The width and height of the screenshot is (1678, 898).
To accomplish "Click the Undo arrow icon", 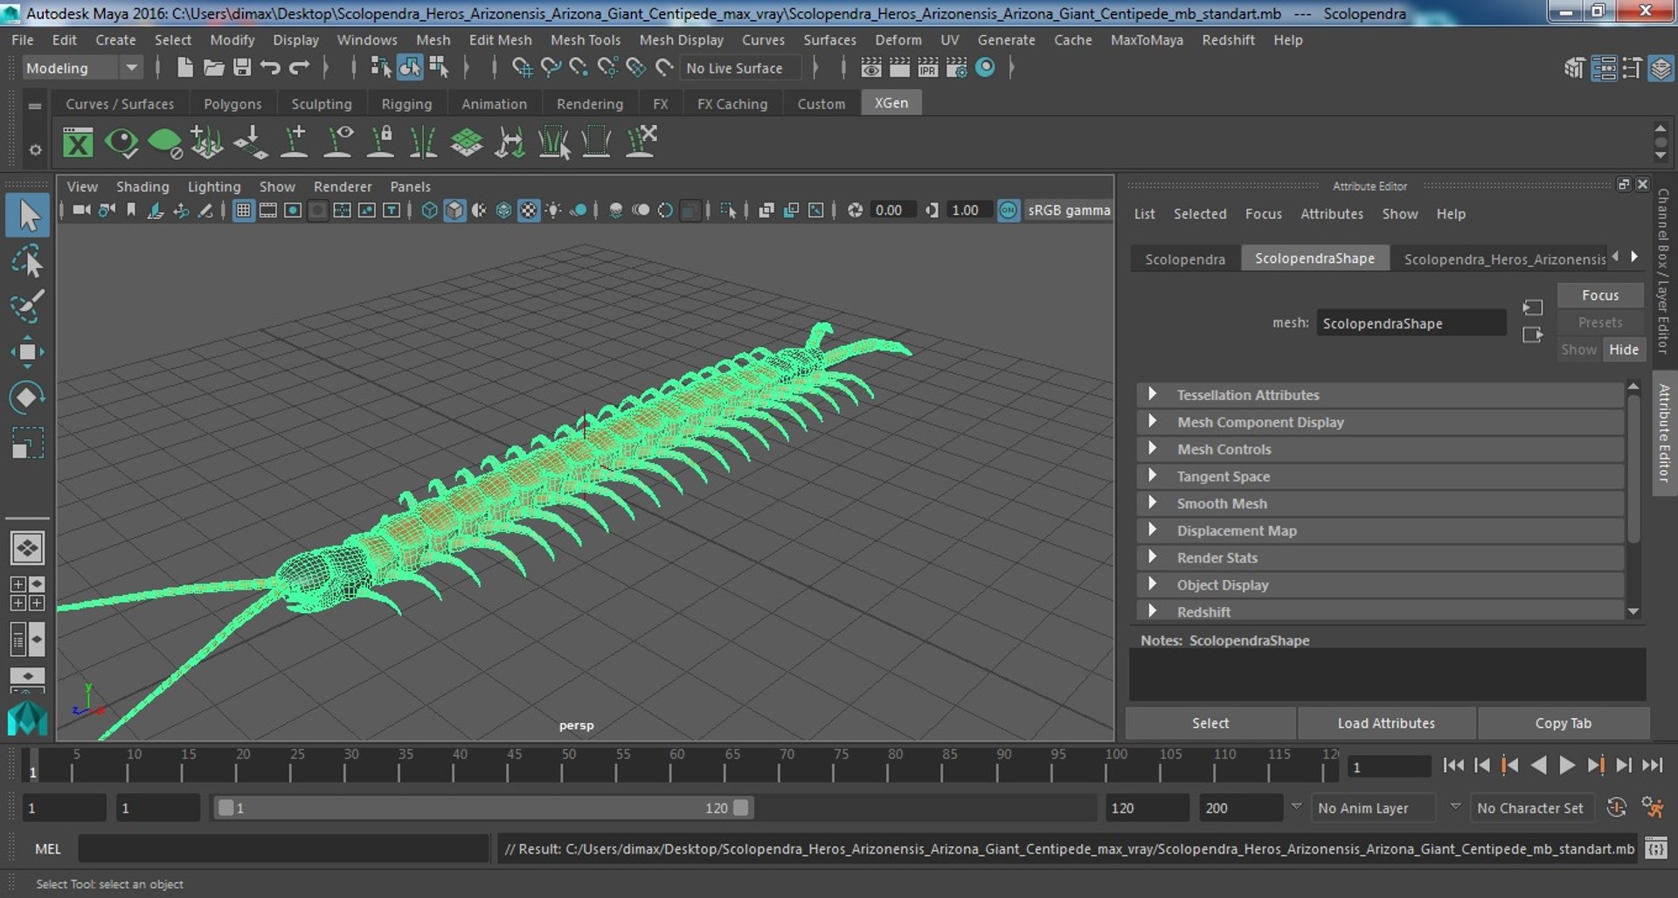I will click(270, 68).
